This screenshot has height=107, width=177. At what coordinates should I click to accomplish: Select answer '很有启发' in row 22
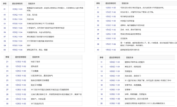34,67
